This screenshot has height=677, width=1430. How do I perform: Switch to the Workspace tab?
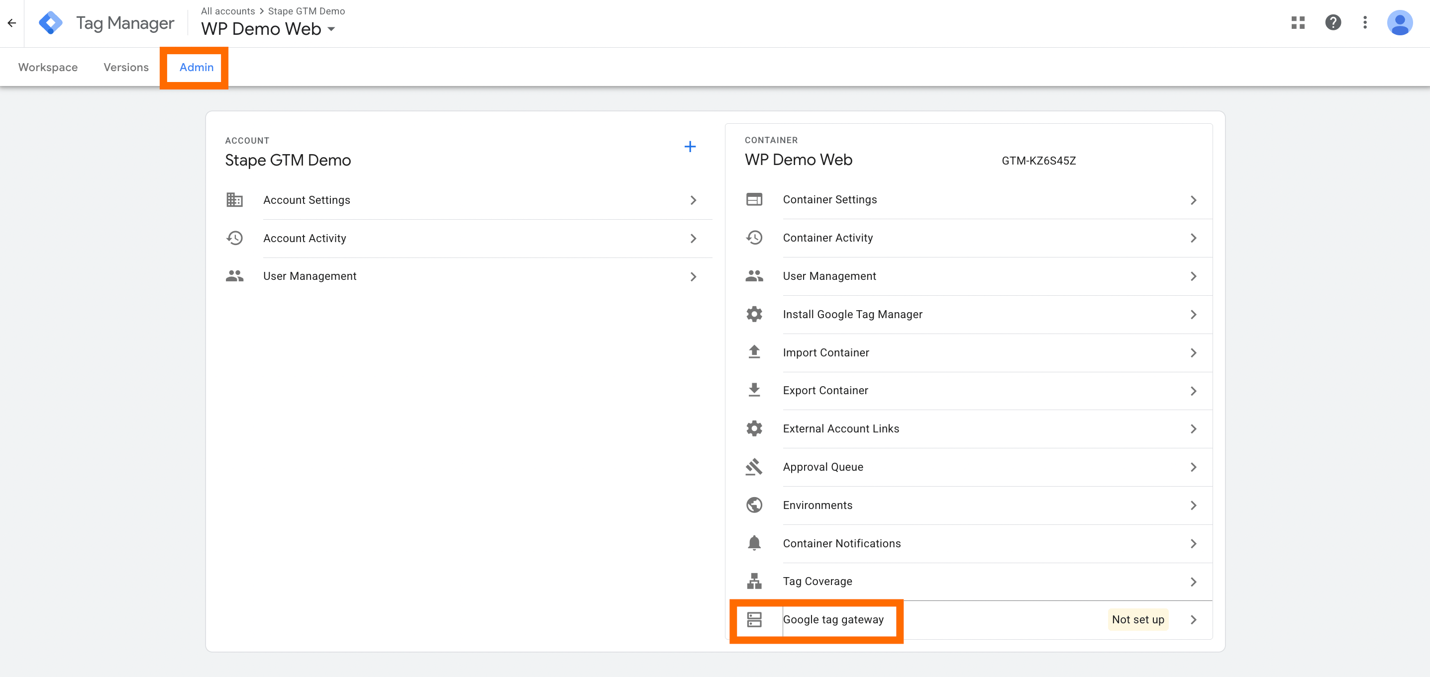[48, 67]
